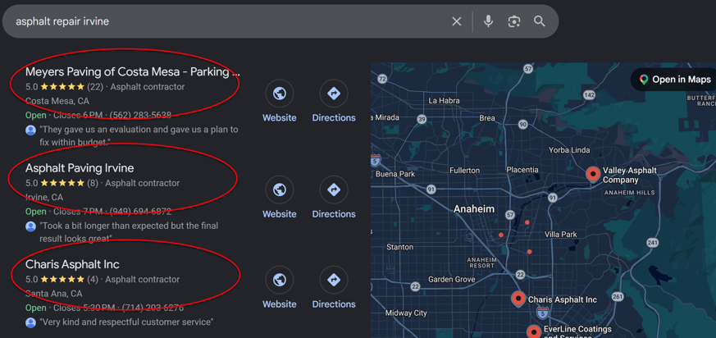The width and height of the screenshot is (716, 338).
Task: Click Directions label for Asphalt Paving Irvine
Action: 334,214
